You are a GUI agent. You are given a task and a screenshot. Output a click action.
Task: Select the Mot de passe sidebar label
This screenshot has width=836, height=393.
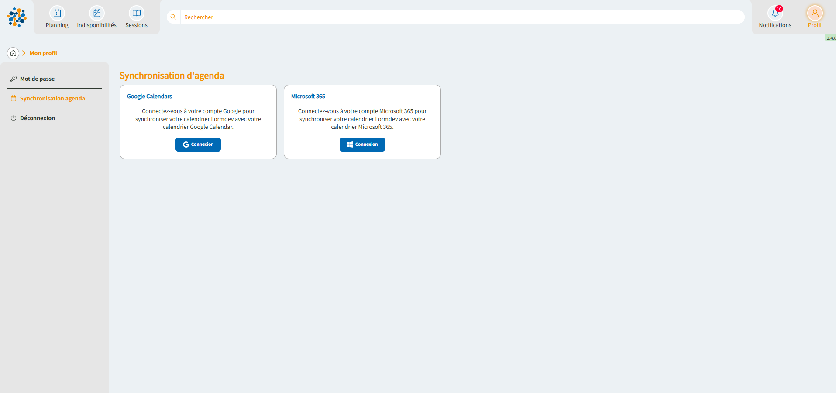click(x=37, y=79)
